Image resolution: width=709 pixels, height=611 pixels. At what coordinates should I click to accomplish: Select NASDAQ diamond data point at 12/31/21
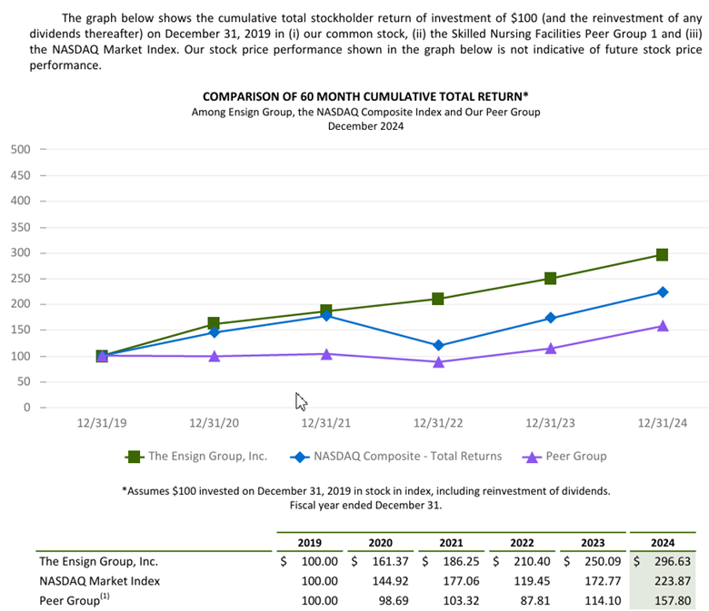click(x=326, y=316)
